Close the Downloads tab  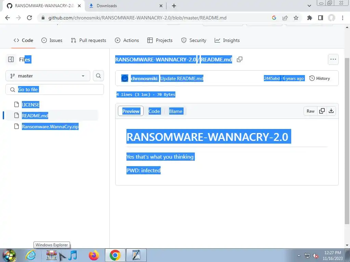click(161, 6)
